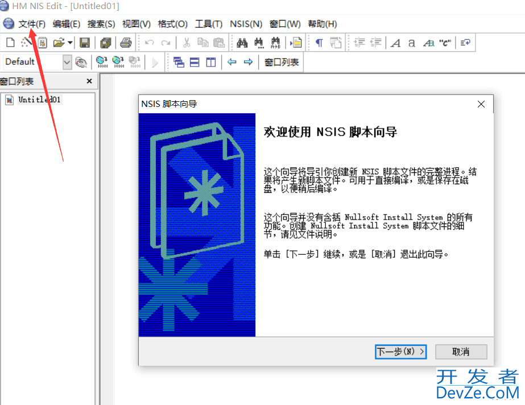Open the 编辑(E) menu
The image size is (525, 405).
67,24
